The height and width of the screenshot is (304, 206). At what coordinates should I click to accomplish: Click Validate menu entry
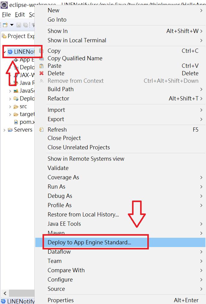coord(120,168)
